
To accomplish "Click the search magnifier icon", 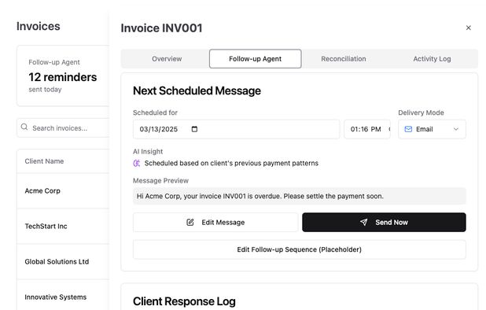I will [24, 127].
